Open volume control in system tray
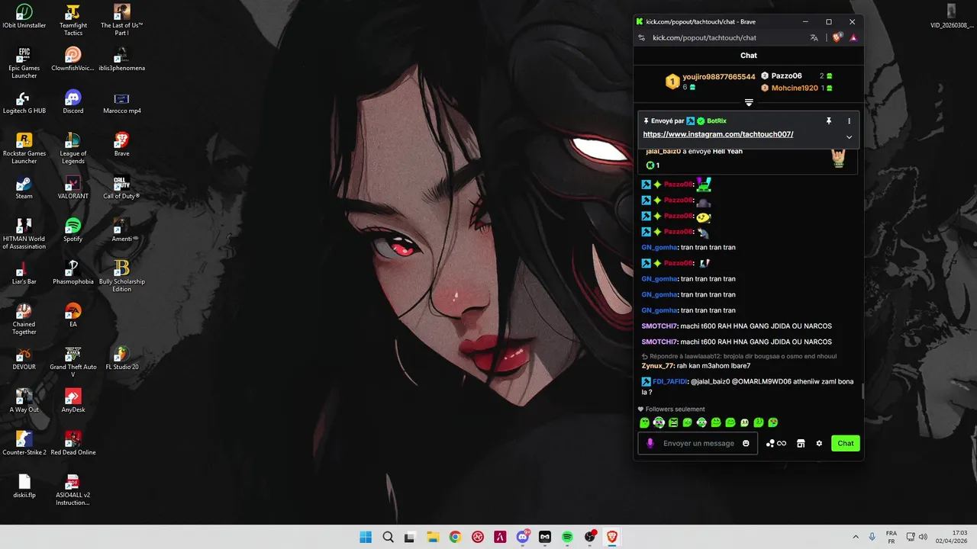Screen dimensions: 977x549 [923, 537]
